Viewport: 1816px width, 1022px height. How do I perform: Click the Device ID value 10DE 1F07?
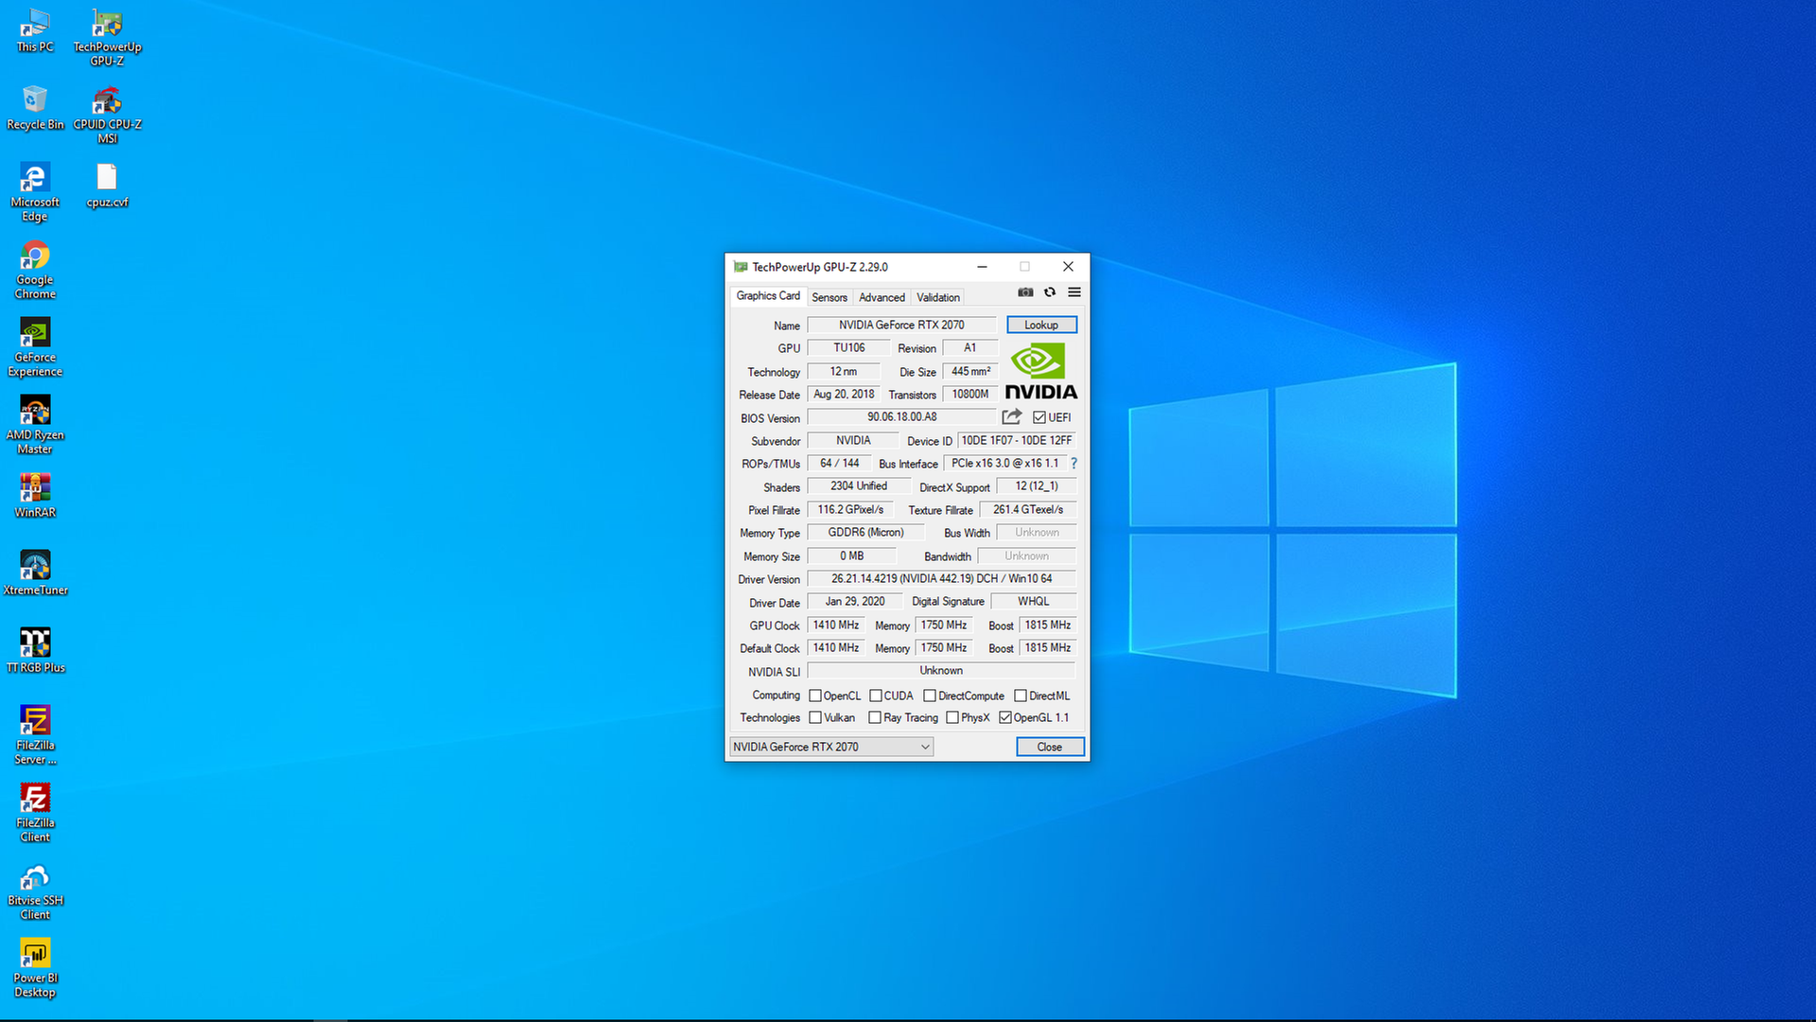(1017, 440)
